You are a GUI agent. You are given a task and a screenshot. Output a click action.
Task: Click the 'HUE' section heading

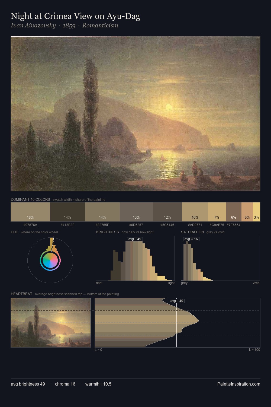[14, 232]
